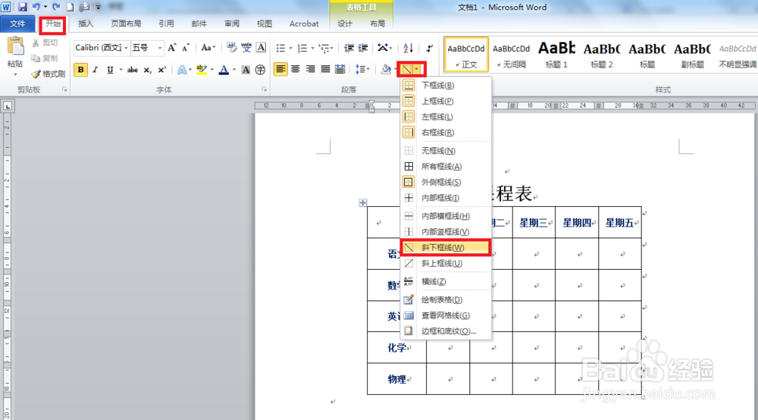758x420 pixels.
Task: Click the Grow Font icon
Action: coord(172,47)
